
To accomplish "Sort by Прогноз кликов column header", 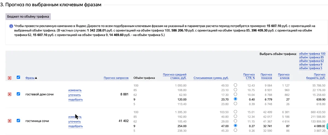I will (284, 76).
